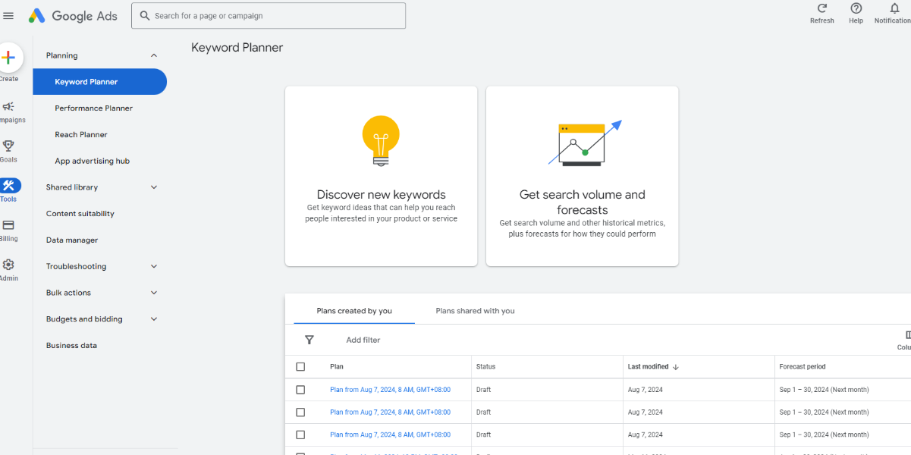Image resolution: width=911 pixels, height=455 pixels.
Task: Open the Columns icon
Action: 907,335
